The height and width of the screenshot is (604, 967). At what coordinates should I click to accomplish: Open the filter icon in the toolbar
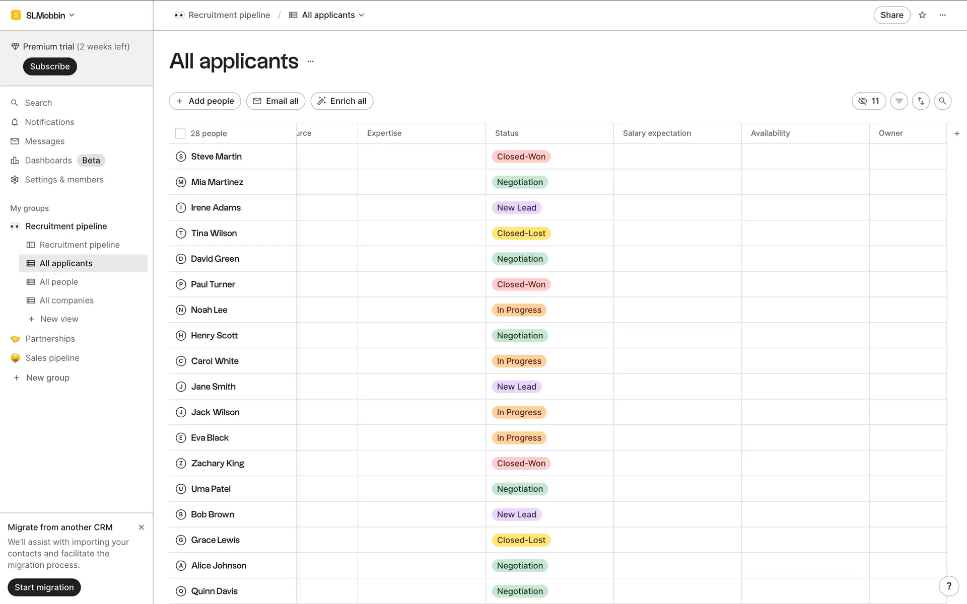(899, 101)
